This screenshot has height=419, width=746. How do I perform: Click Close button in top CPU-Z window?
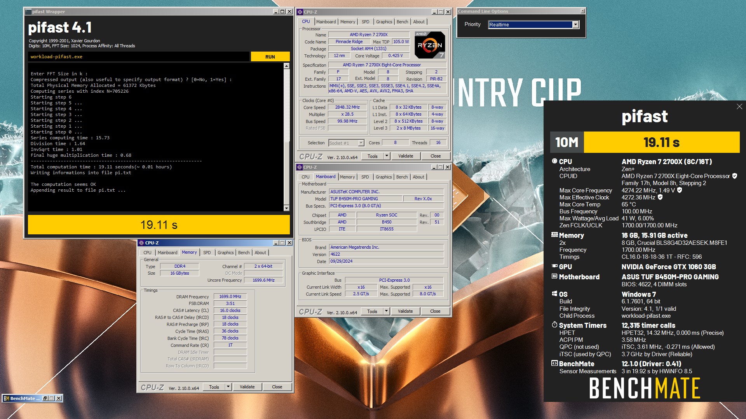[x=435, y=156]
